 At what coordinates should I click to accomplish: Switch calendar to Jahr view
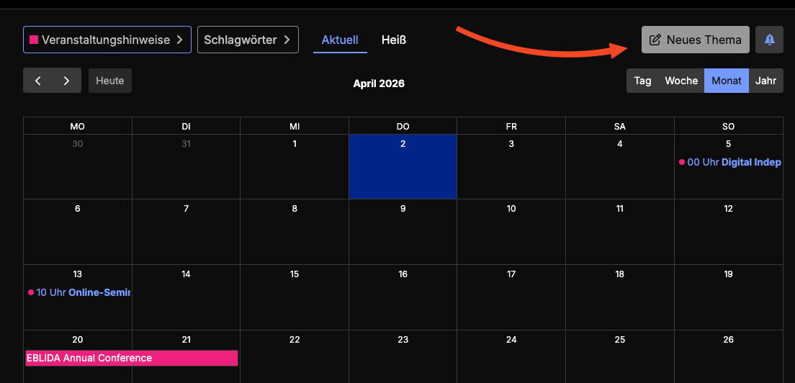765,81
